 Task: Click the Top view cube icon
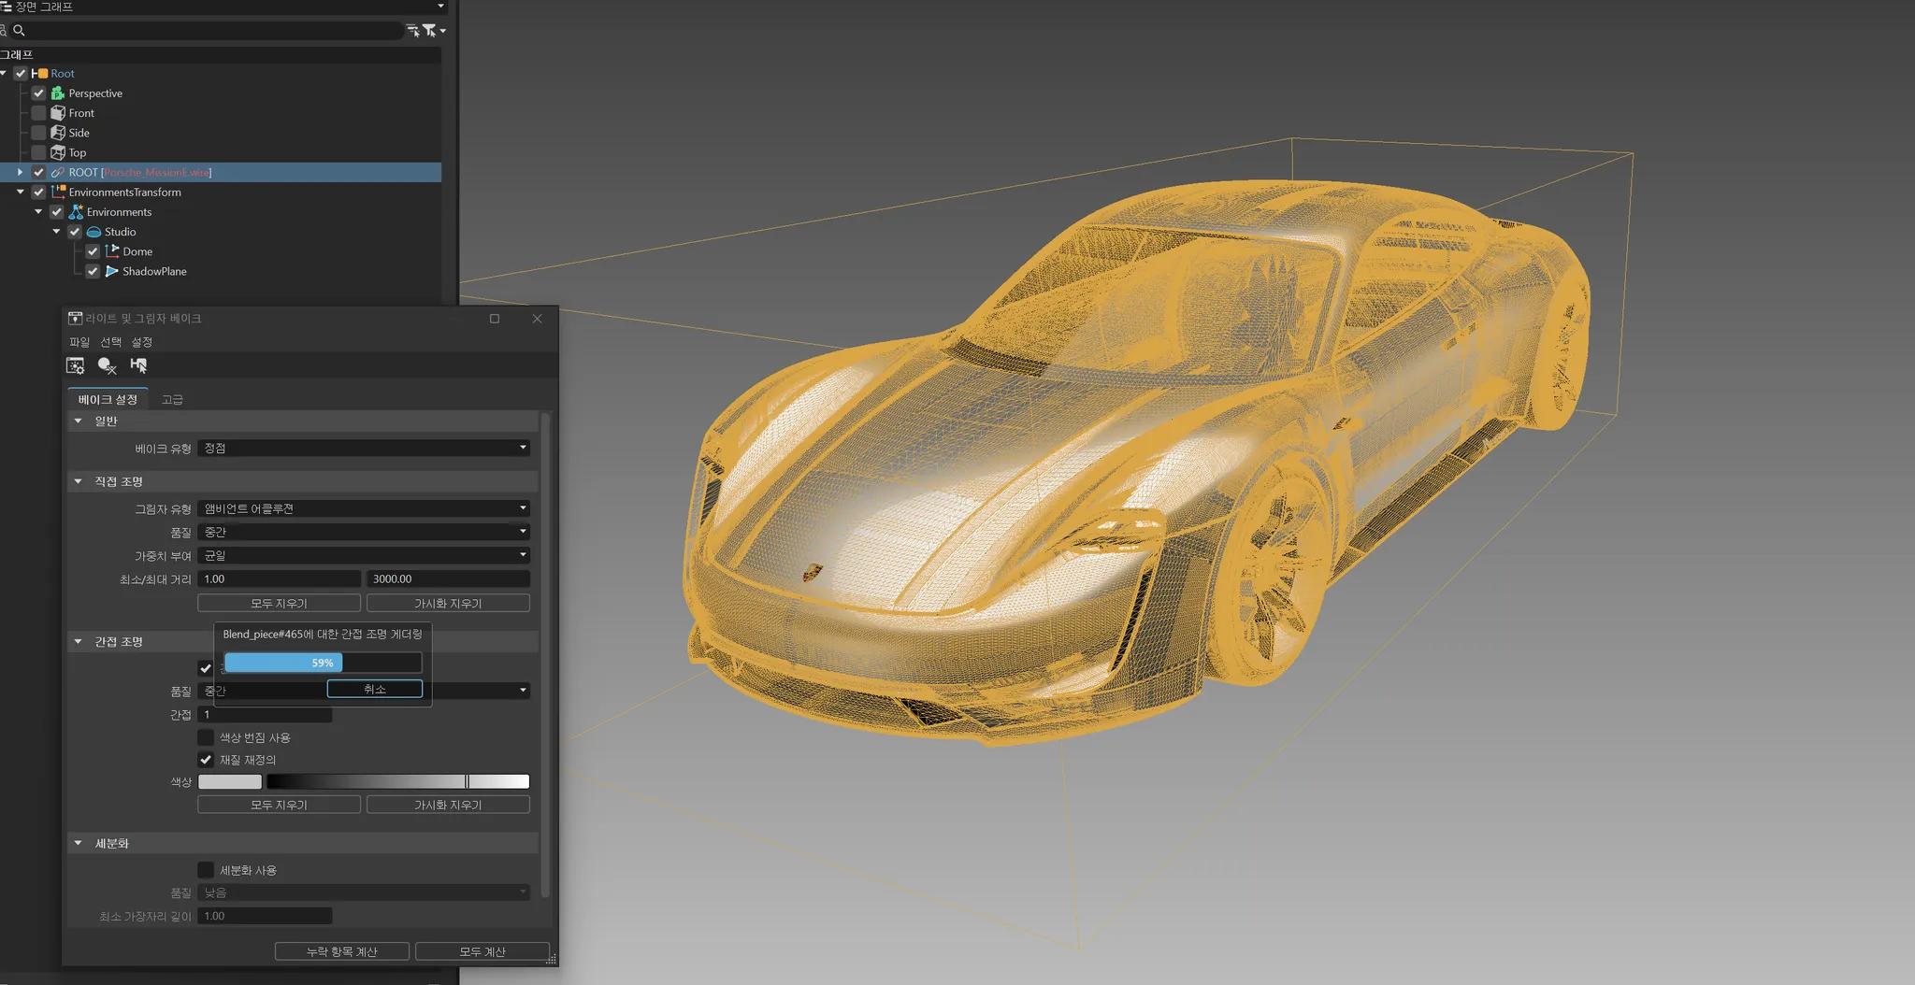pyautogui.click(x=58, y=152)
